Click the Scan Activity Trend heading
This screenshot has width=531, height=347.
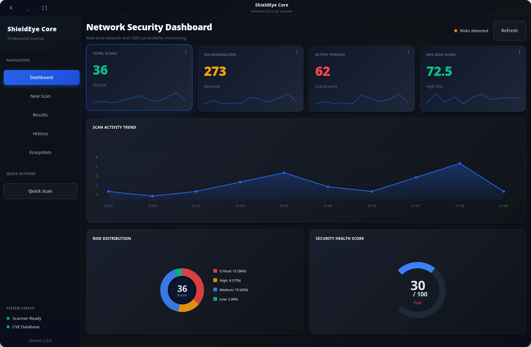[x=114, y=127]
